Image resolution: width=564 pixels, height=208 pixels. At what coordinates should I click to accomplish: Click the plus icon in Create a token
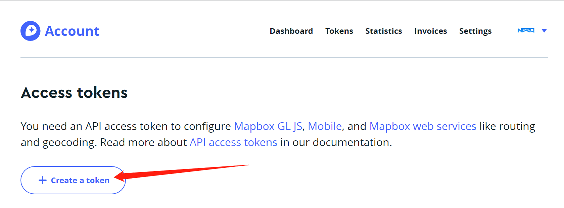click(x=43, y=180)
